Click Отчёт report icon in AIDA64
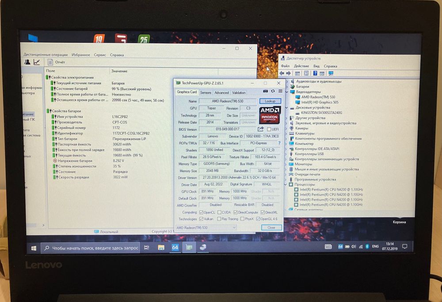This screenshot has height=302, width=442. coord(50,62)
